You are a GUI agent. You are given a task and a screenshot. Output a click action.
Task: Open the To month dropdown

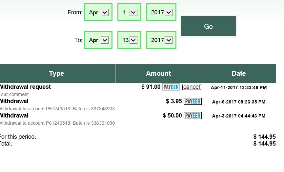point(98,40)
